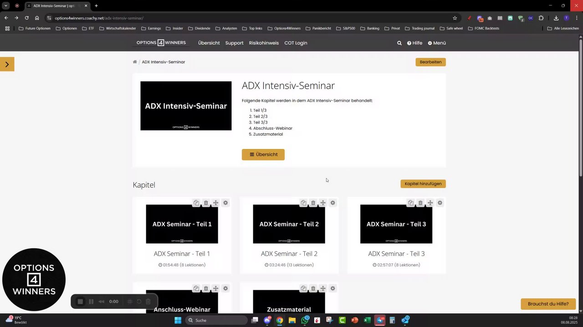Screen dimensions: 583x327
Task: Open settings gear on Zusatzmaterial card
Action: (x=332, y=288)
